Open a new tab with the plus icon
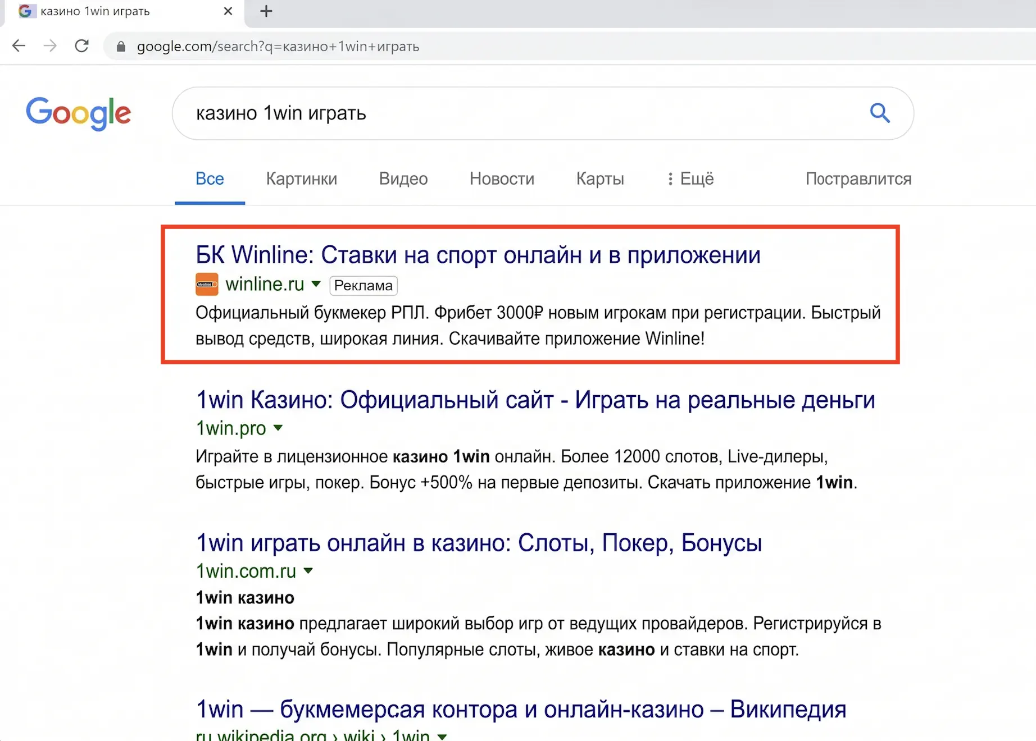Viewport: 1036px width, 741px height. [x=266, y=11]
